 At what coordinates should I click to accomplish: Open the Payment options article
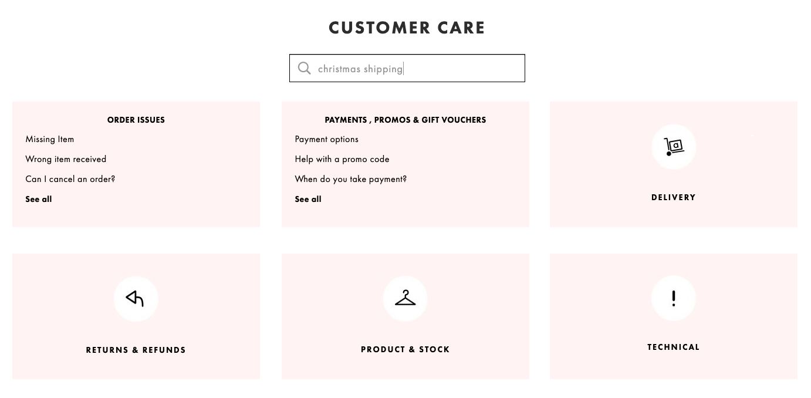[x=326, y=139]
